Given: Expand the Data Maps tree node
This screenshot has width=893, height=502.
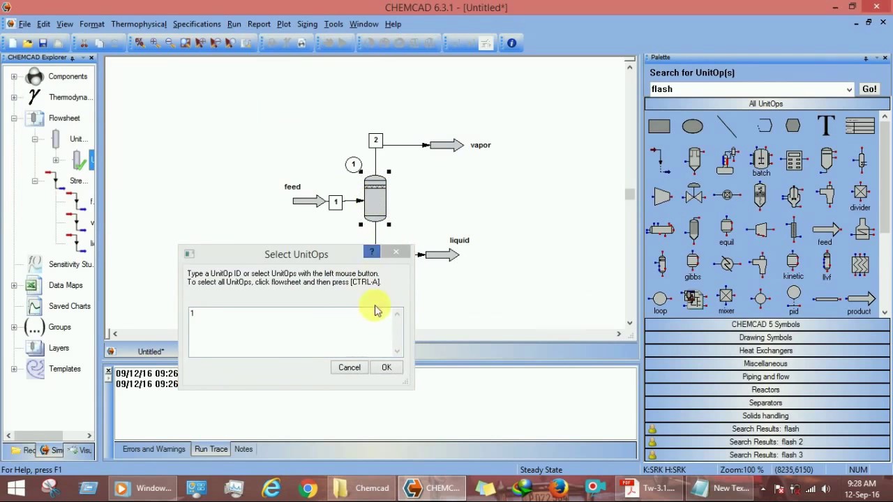Looking at the screenshot, I should point(14,285).
